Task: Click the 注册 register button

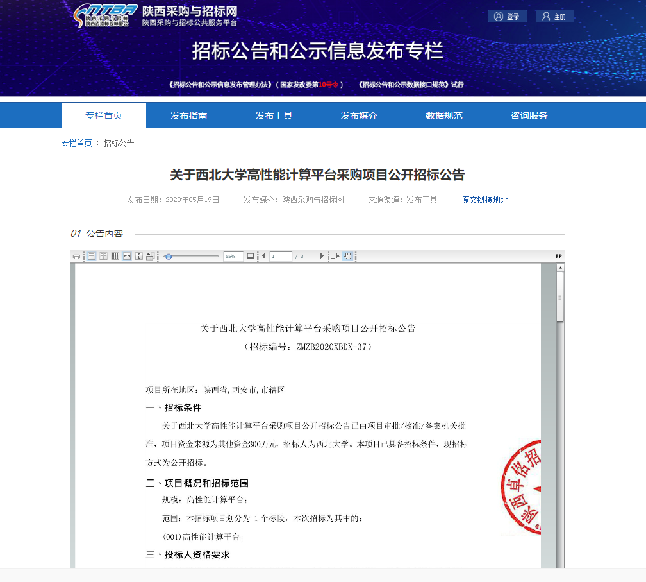Action: pos(554,17)
